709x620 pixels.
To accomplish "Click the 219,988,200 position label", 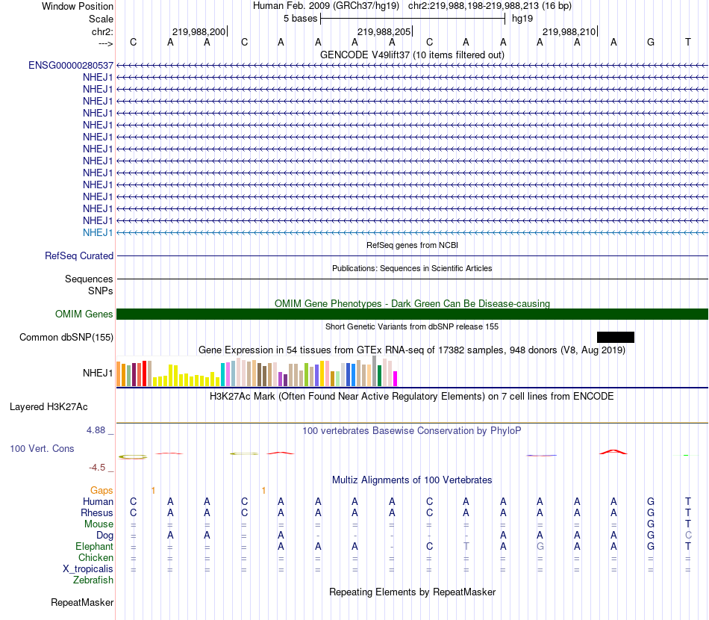I will pos(199,31).
